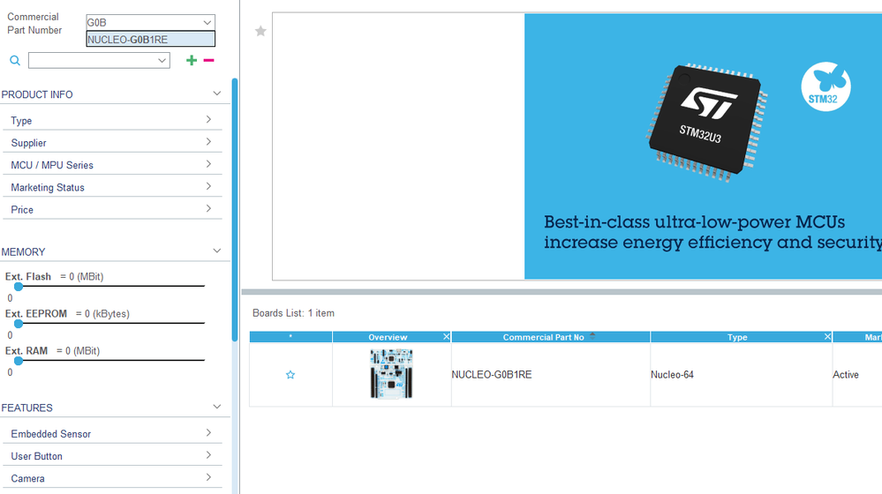Collapse the PRODUCT INFO section
This screenshot has height=494, width=882.
click(217, 94)
